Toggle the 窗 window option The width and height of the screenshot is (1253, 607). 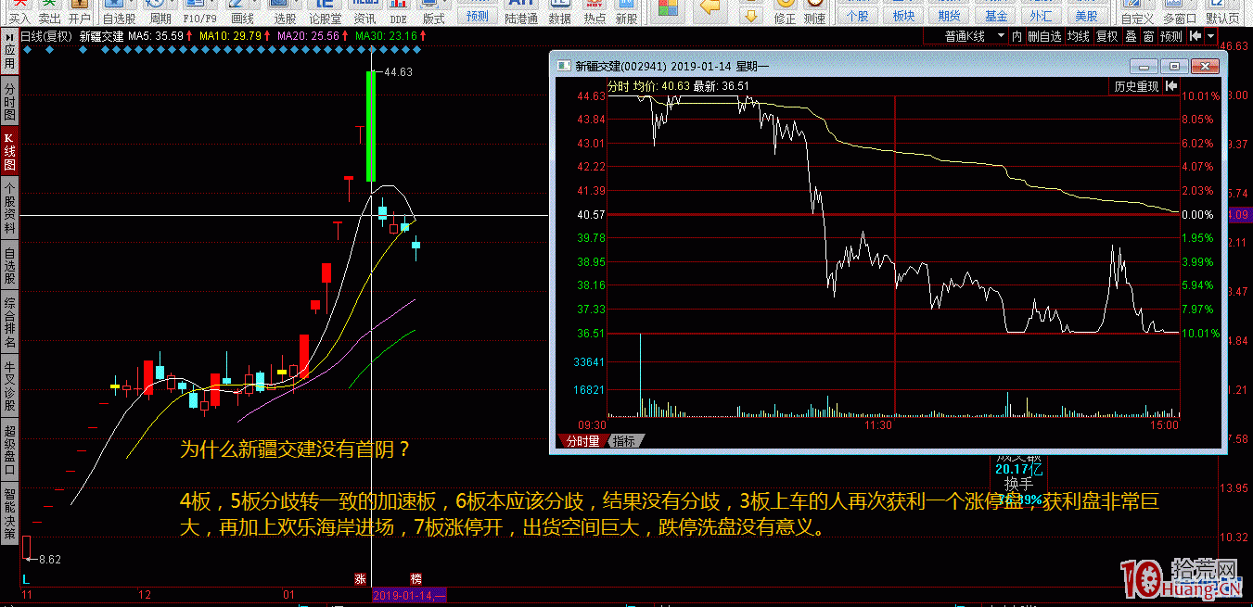click(1148, 36)
